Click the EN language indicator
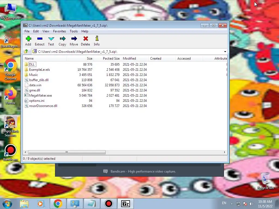 pos(224,203)
